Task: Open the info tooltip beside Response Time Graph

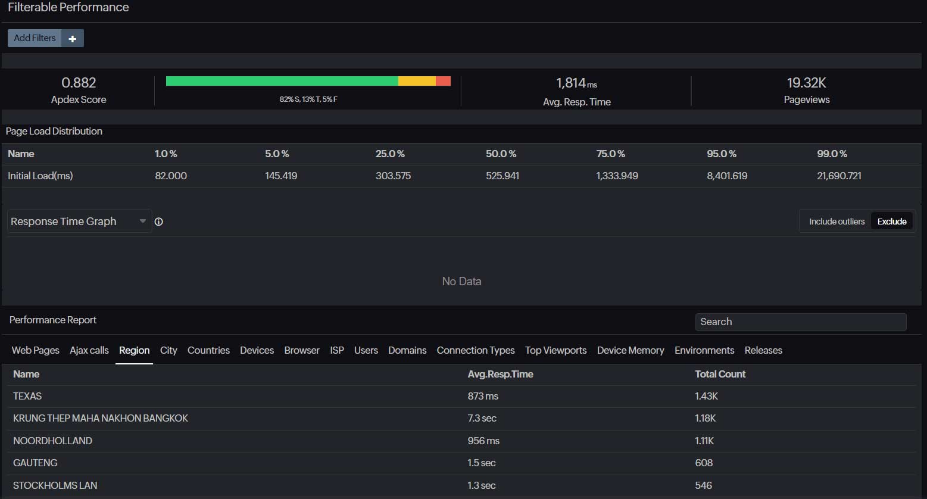Action: pos(158,221)
